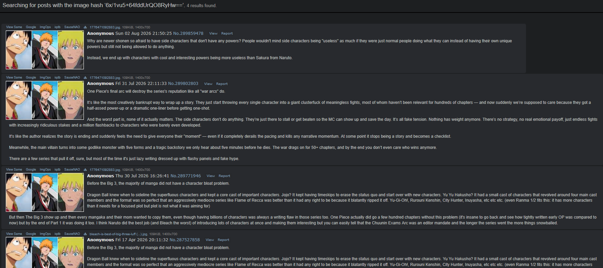Open first post's image thumbnail
The height and width of the screenshot is (268, 603).
coord(45,50)
